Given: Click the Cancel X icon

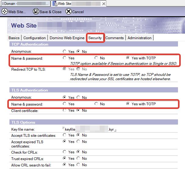Looking at the screenshot, I should pos(68,12).
